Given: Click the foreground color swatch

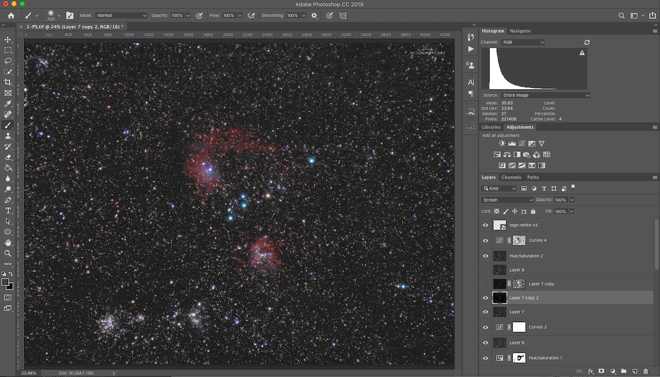Looking at the screenshot, I should (x=6, y=283).
